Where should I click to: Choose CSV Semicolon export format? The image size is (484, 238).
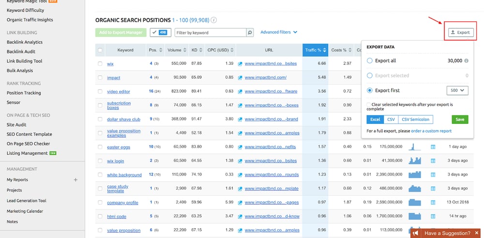tap(415, 119)
